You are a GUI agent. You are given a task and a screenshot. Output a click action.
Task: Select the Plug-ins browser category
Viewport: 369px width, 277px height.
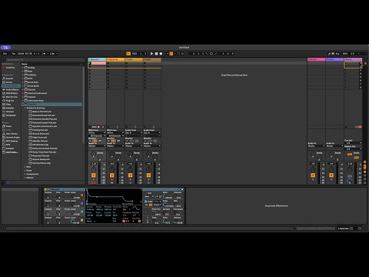pos(10,101)
